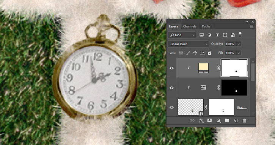Click the Fill 100% field
This screenshot has height=145, width=275.
coord(230,53)
